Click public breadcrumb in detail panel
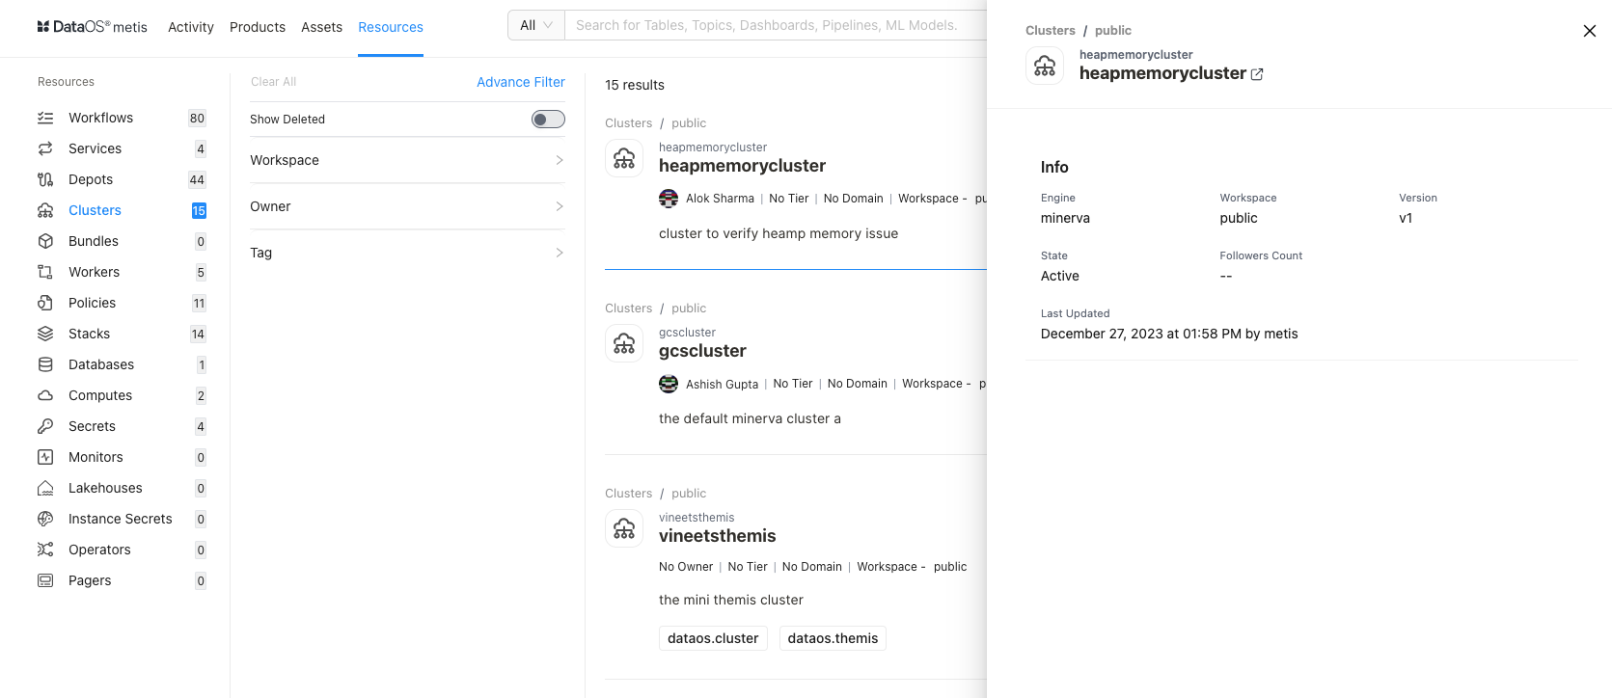1612x698 pixels. click(x=1113, y=31)
